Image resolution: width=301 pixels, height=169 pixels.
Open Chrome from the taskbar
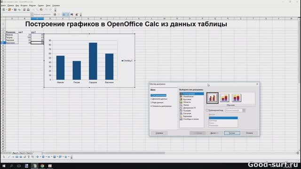coord(42,166)
